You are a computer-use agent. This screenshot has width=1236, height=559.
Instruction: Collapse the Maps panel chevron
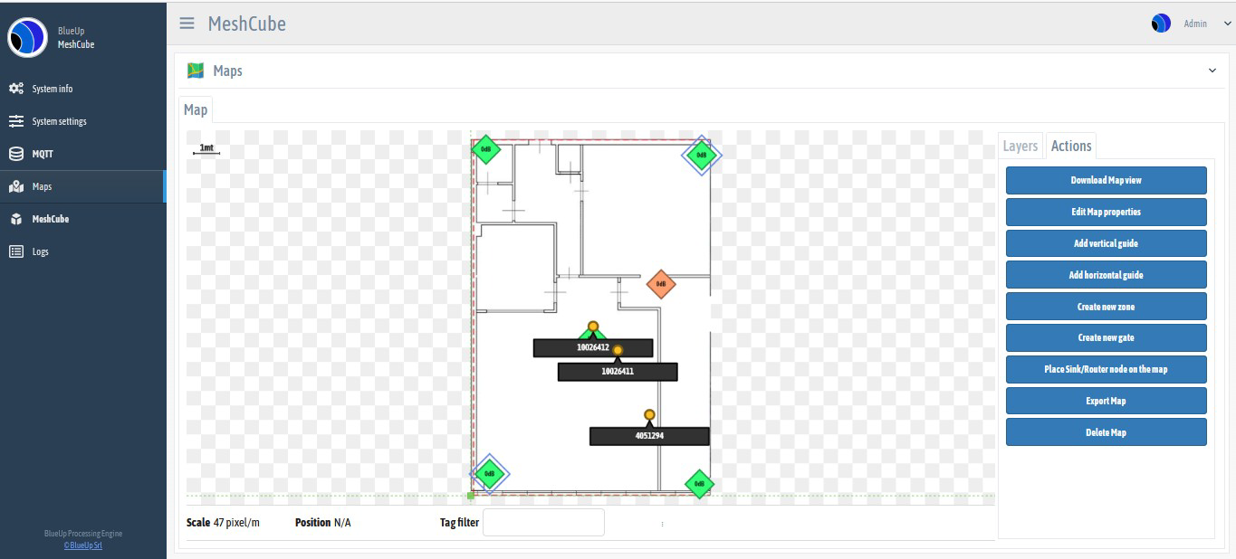[x=1212, y=71]
